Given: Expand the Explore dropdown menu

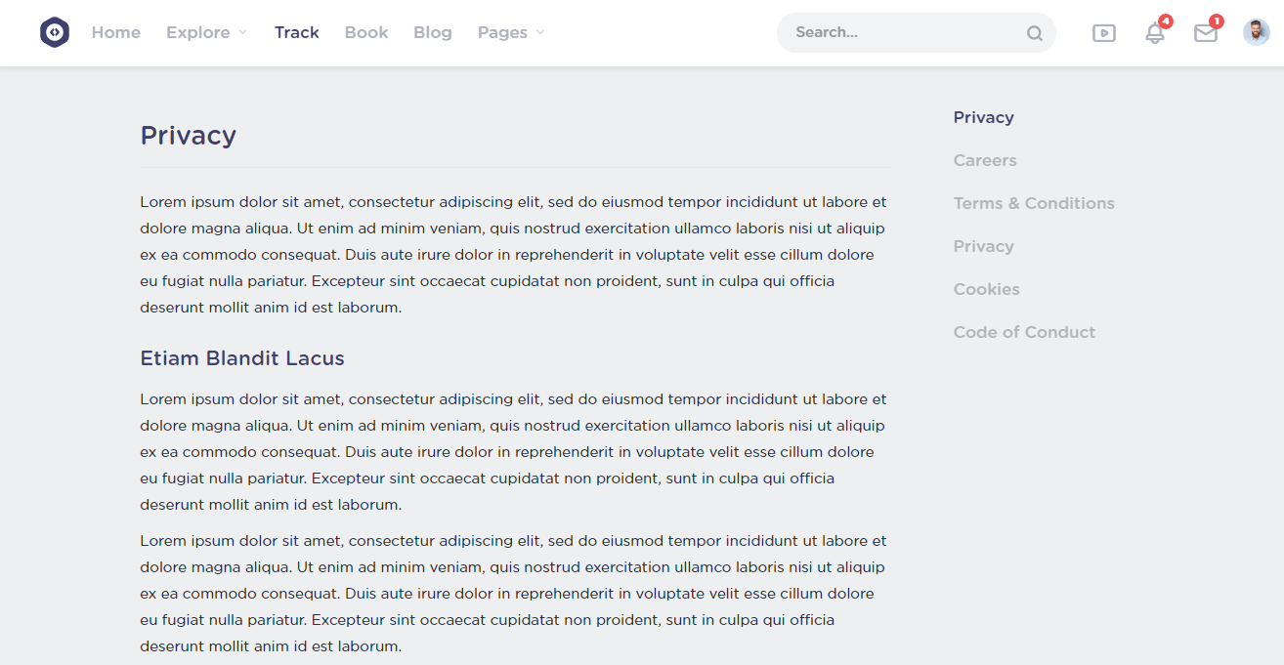Looking at the screenshot, I should [x=206, y=32].
